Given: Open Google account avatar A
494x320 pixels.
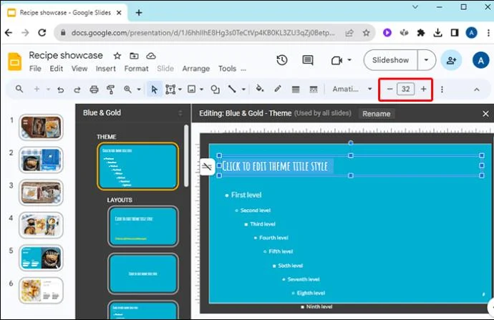Looking at the screenshot, I should tap(481, 60).
